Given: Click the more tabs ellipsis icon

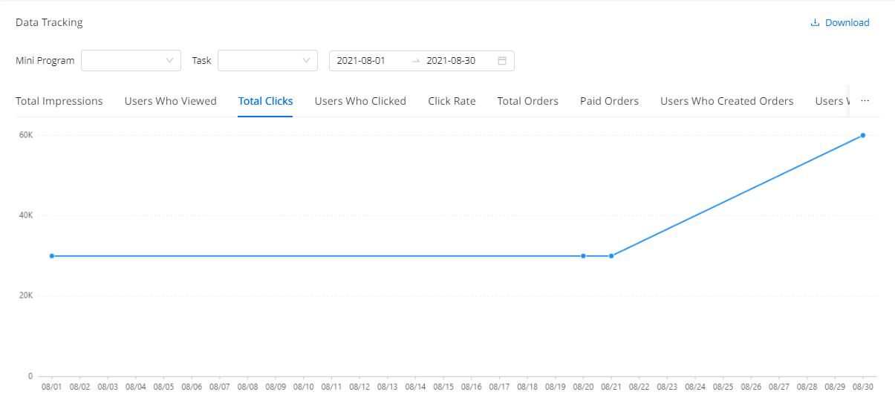Looking at the screenshot, I should coord(865,101).
